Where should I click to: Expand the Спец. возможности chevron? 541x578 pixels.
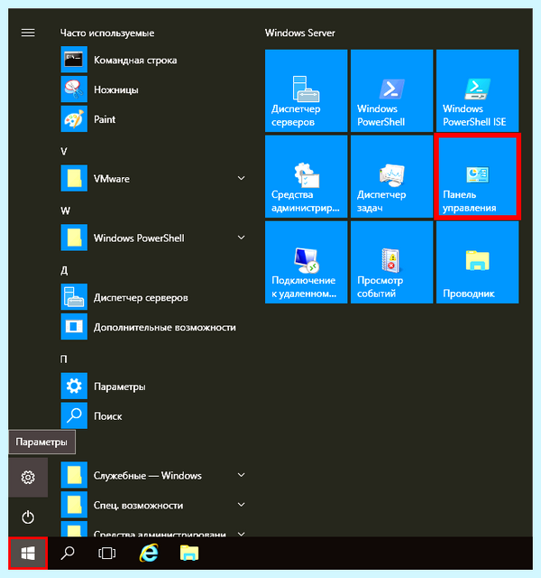coord(242,505)
